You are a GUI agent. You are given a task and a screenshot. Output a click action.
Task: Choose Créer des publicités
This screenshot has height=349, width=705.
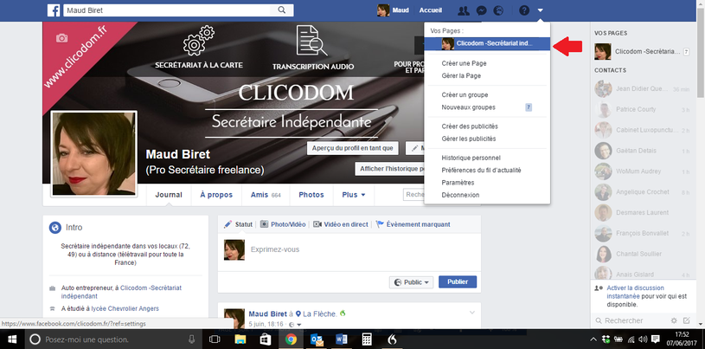(x=470, y=126)
